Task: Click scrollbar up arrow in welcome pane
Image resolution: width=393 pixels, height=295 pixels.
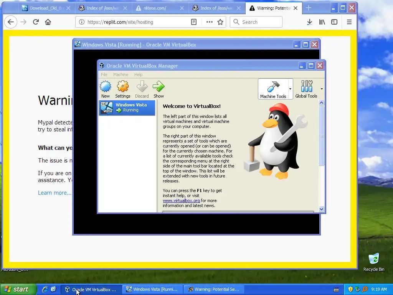Action: click(x=321, y=103)
